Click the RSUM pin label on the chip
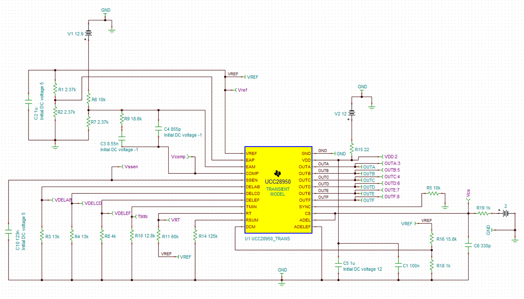Viewport: 524px width, 299px height. pos(252,220)
